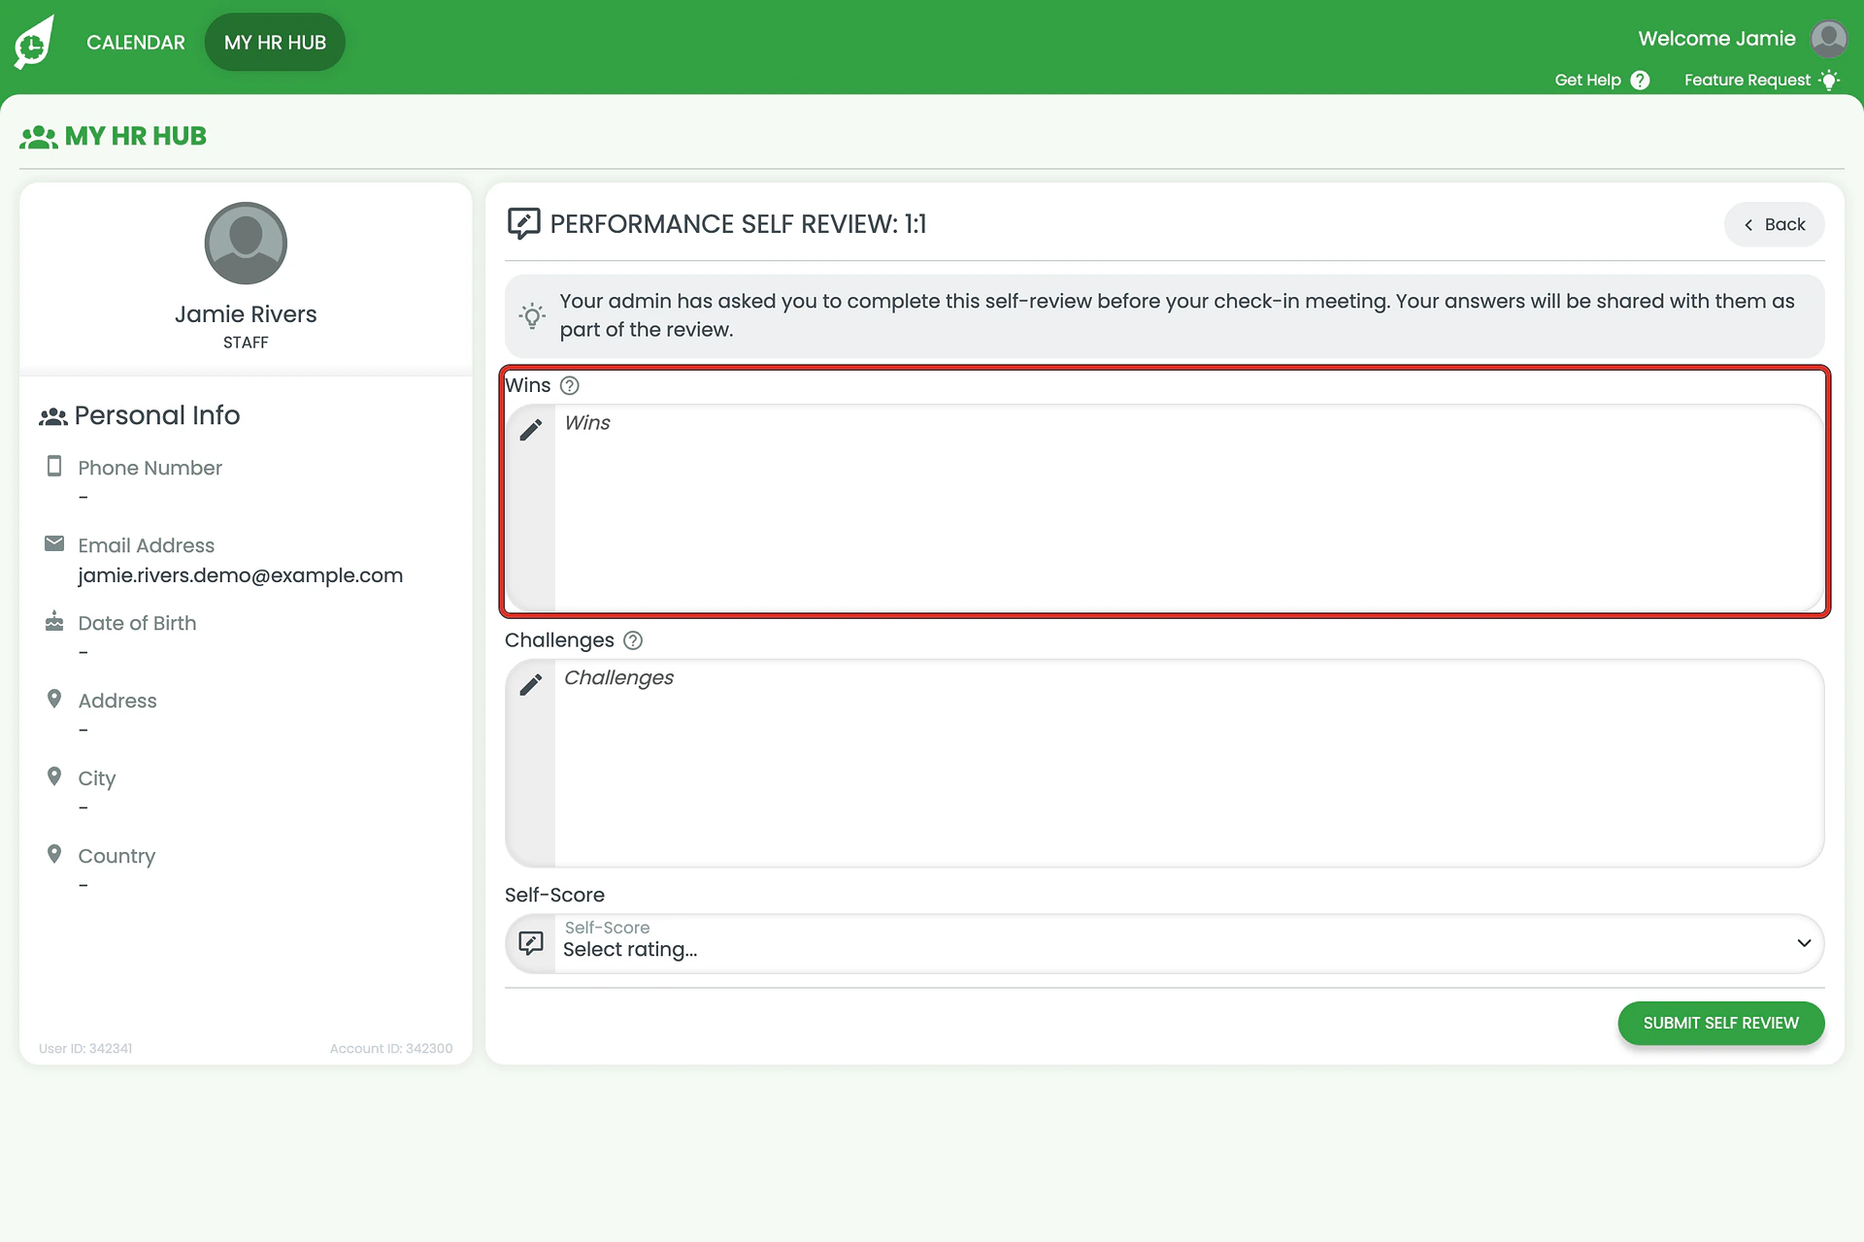Click the info lightbulb tip icon

(532, 316)
